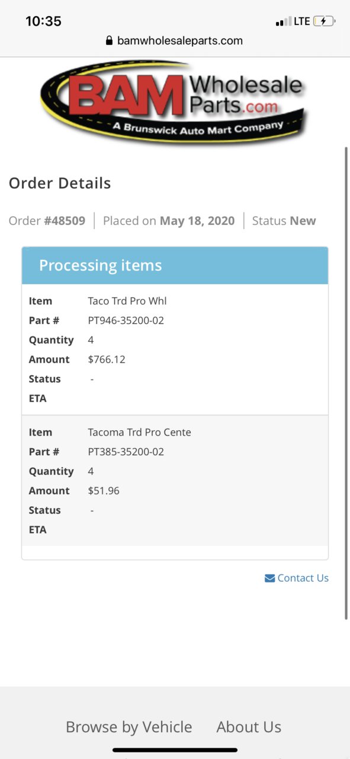Select the Processing items header
Image resolution: width=350 pixels, height=759 pixels.
tap(175, 265)
